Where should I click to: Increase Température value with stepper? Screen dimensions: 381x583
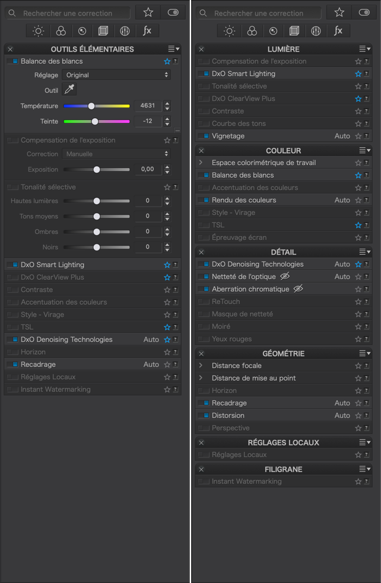point(167,104)
